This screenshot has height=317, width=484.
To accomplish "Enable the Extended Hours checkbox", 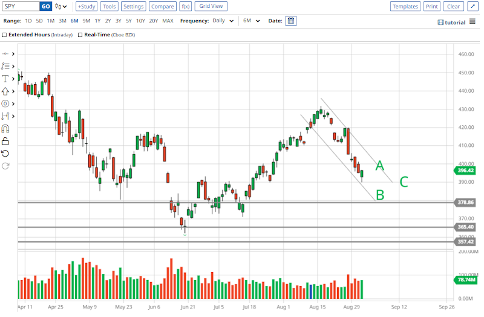I will pyautogui.click(x=5, y=35).
